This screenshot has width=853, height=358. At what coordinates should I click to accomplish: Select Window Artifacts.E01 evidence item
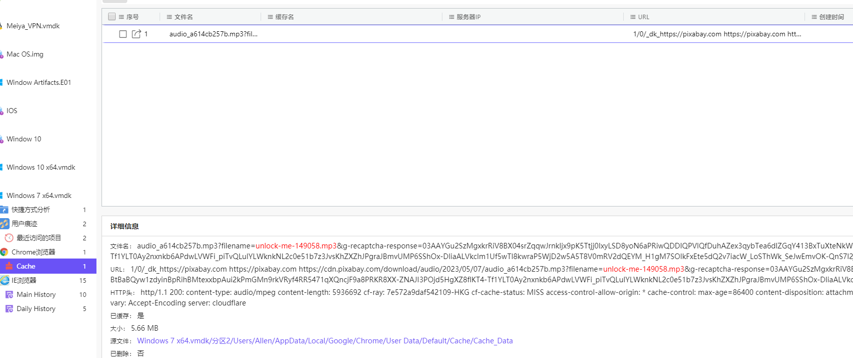[x=39, y=82]
